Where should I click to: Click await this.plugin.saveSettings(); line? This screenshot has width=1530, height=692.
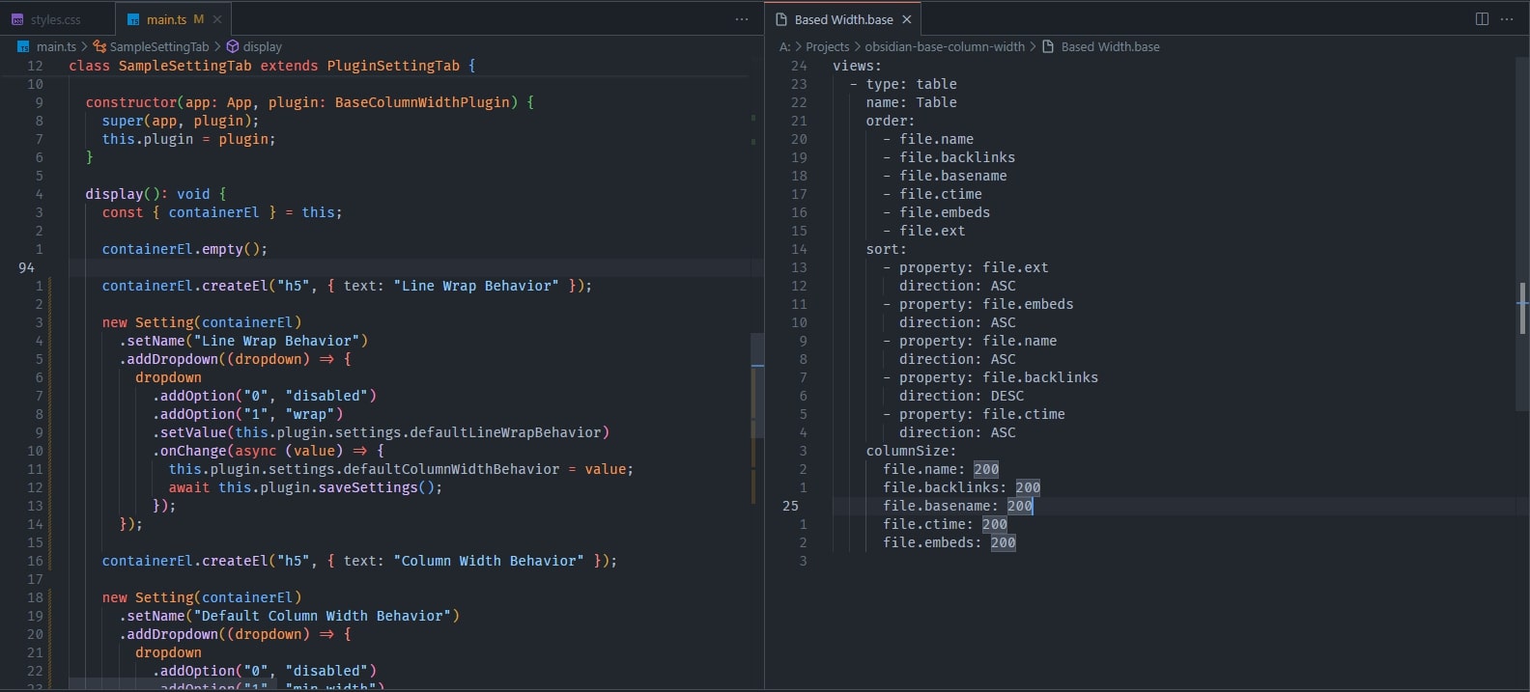(x=305, y=487)
